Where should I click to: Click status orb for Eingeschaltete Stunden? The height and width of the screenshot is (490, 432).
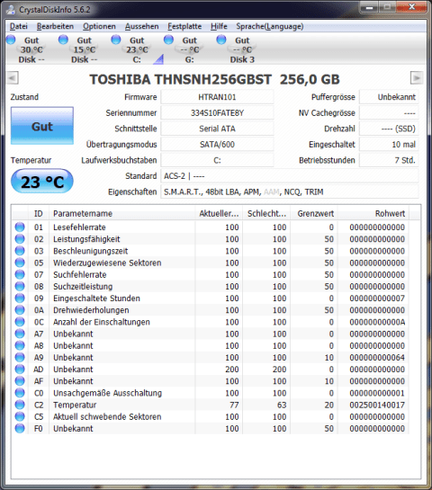coord(20,298)
